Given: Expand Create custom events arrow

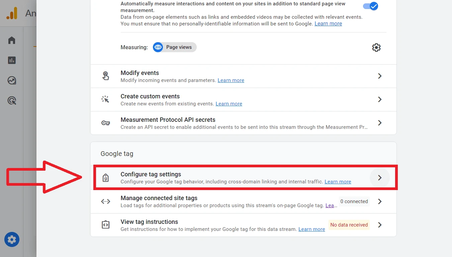Looking at the screenshot, I should pos(380,100).
